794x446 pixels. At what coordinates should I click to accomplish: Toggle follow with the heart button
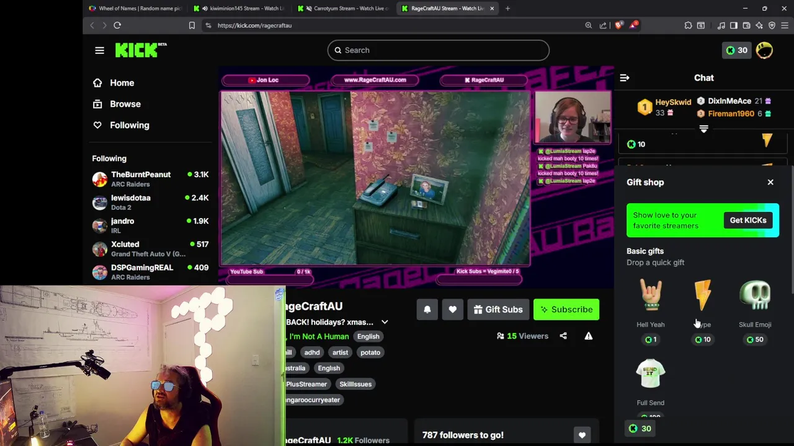pyautogui.click(x=452, y=310)
